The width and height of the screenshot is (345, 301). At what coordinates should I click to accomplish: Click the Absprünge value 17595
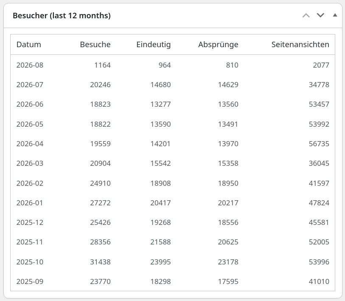(x=228, y=281)
